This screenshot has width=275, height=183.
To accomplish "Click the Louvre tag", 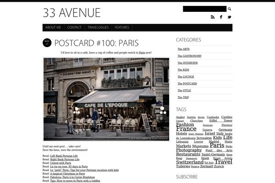I will [198, 142].
